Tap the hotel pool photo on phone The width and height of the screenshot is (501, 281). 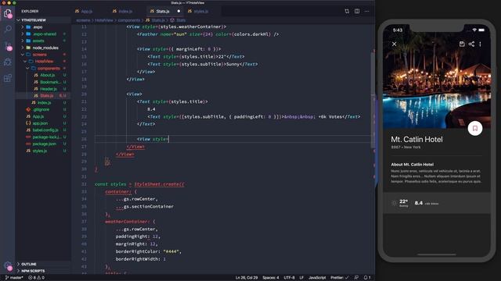[437, 76]
